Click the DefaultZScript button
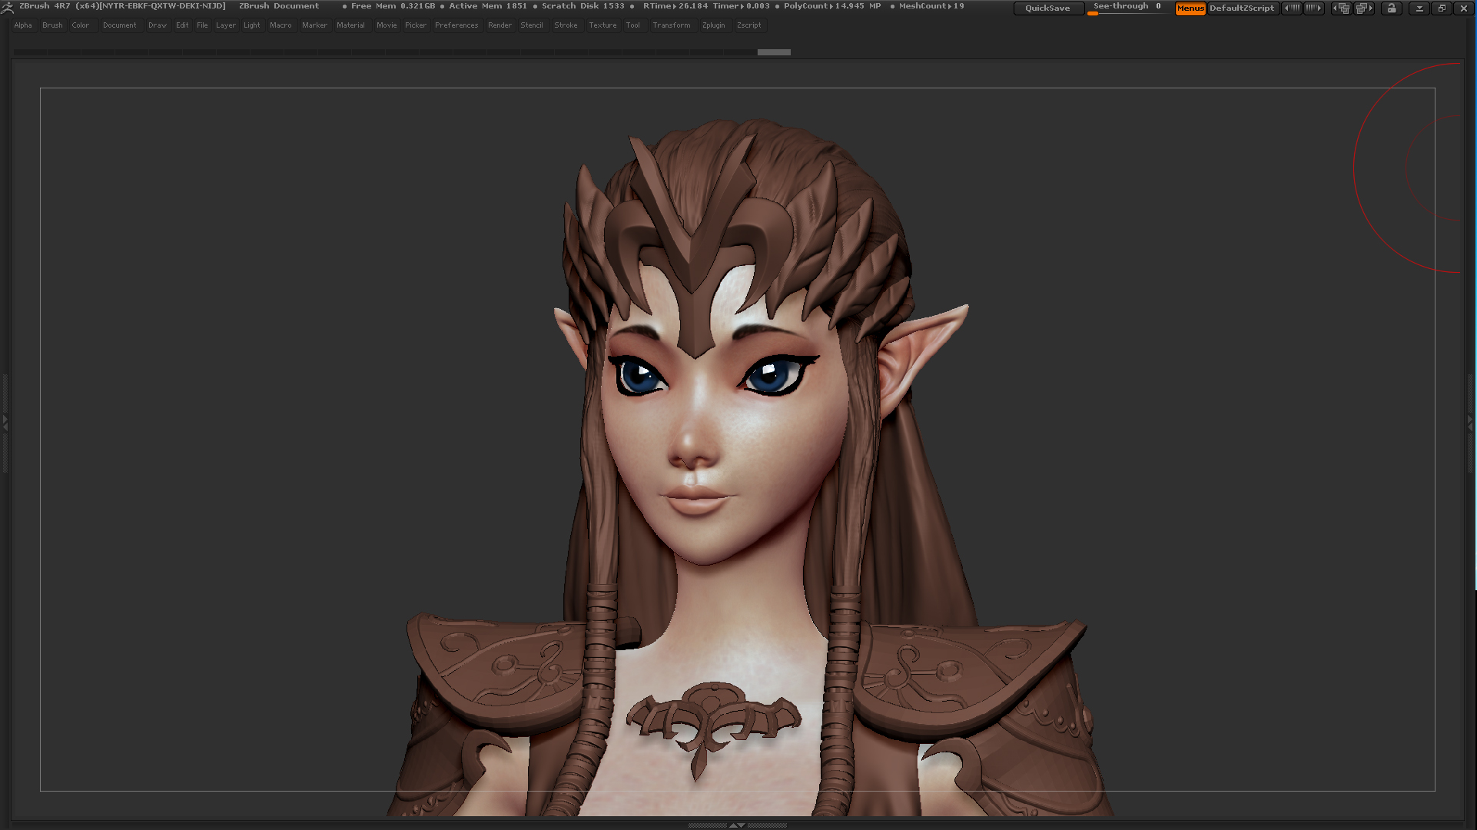Screen dimensions: 1477x830 pyautogui.click(x=1242, y=8)
